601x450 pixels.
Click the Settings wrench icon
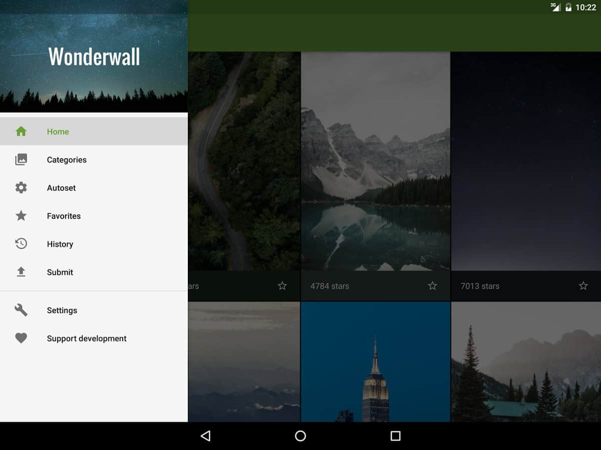[x=21, y=310]
